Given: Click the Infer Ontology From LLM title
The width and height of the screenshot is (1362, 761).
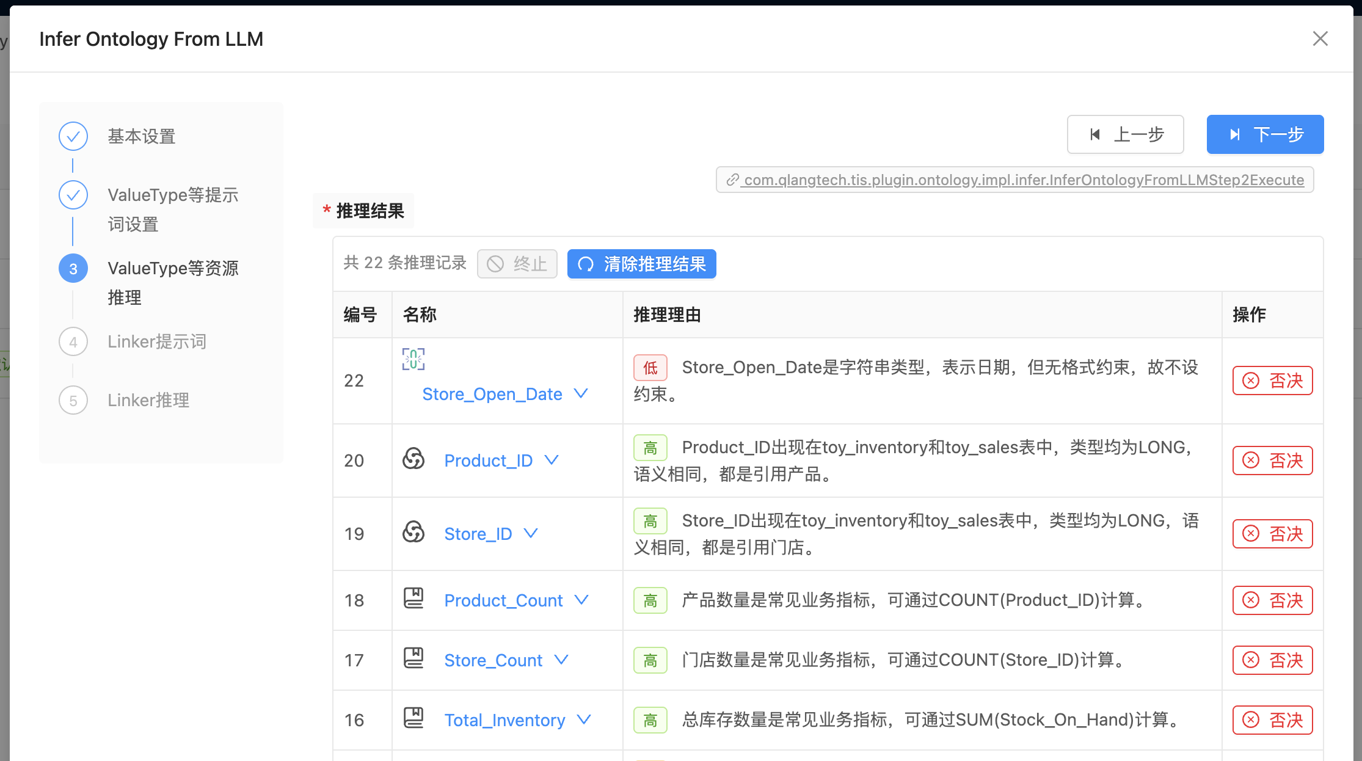Looking at the screenshot, I should tap(151, 39).
